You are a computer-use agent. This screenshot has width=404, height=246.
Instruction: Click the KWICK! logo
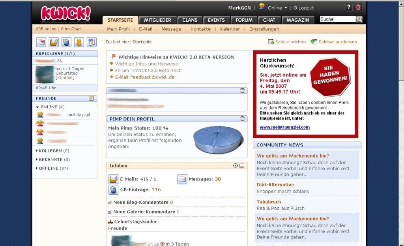pos(66,13)
